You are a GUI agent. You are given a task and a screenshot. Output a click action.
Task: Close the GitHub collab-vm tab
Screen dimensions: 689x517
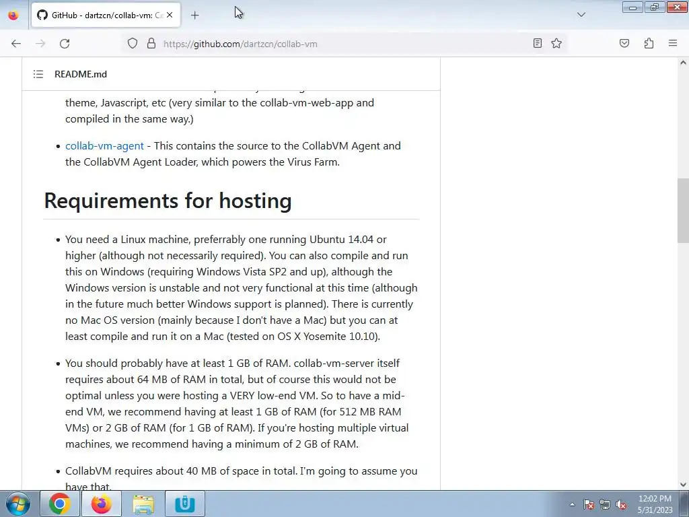[x=170, y=15]
